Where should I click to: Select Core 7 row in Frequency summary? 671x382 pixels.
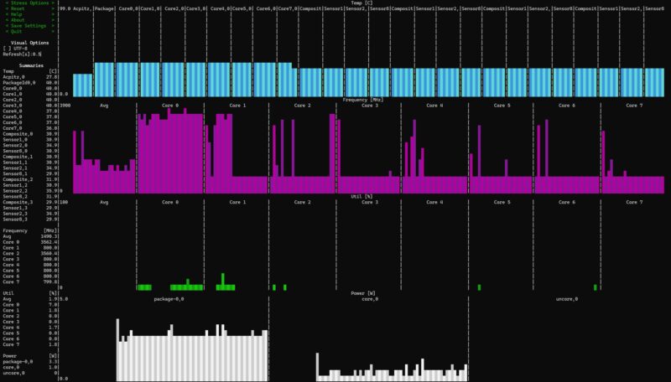(30, 282)
